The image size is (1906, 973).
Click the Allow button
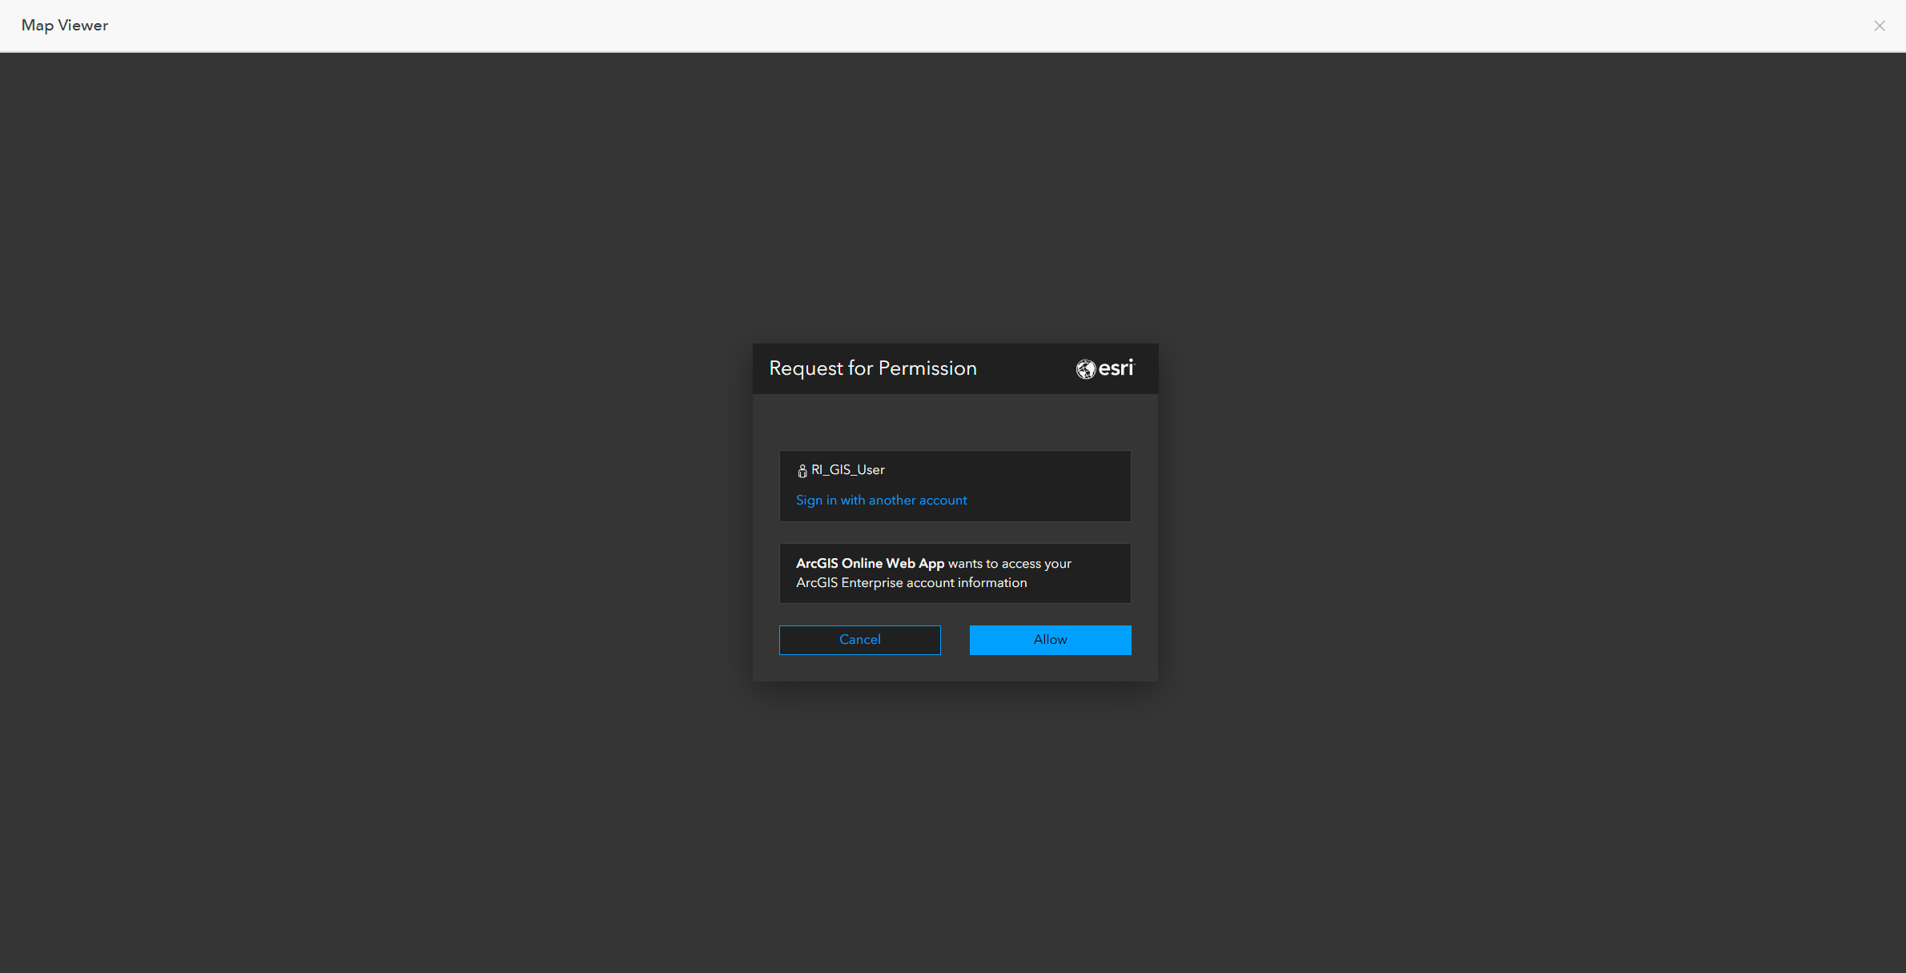coord(1050,639)
